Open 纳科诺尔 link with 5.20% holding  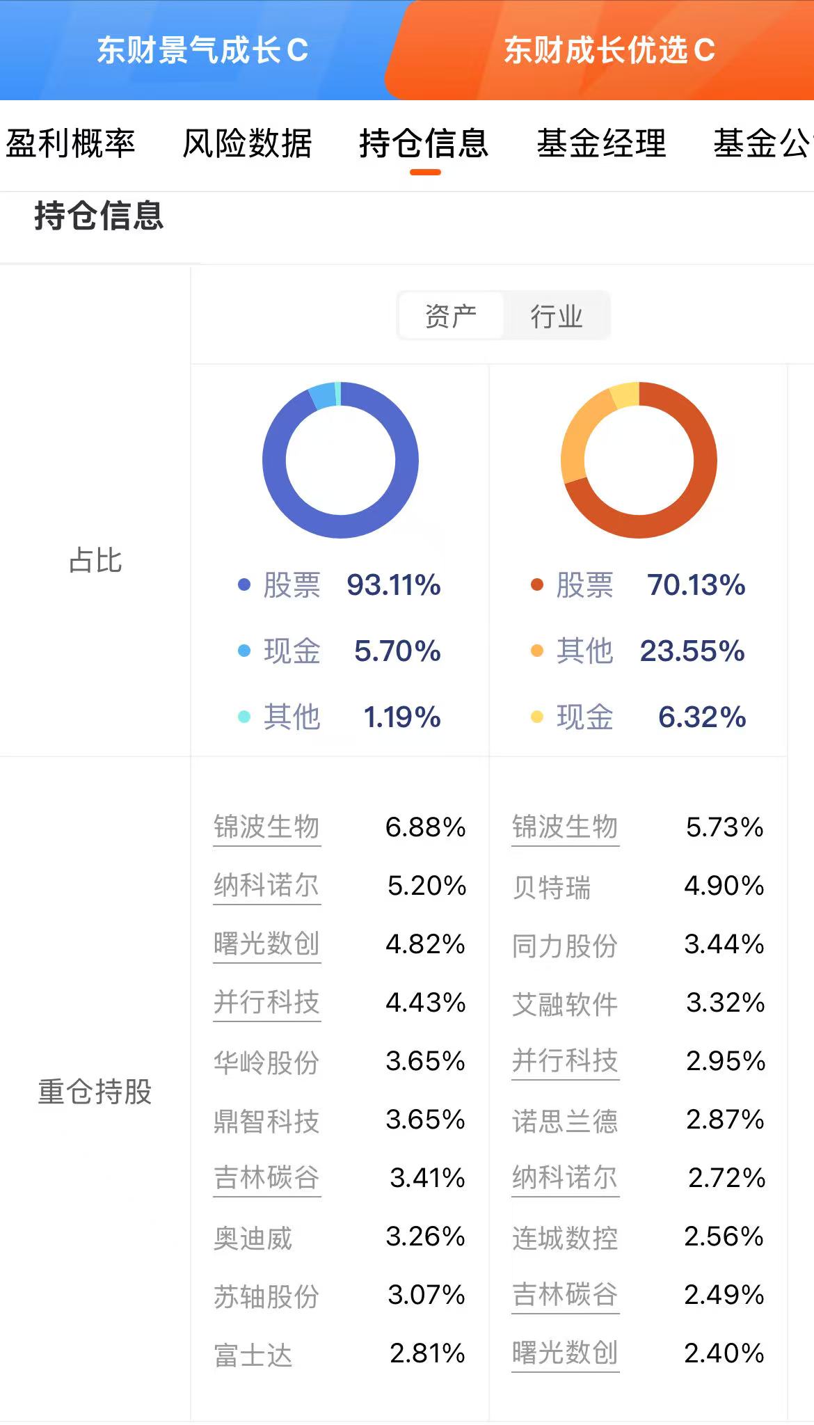pos(266,886)
